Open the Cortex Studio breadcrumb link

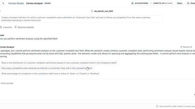[x=16, y=3]
